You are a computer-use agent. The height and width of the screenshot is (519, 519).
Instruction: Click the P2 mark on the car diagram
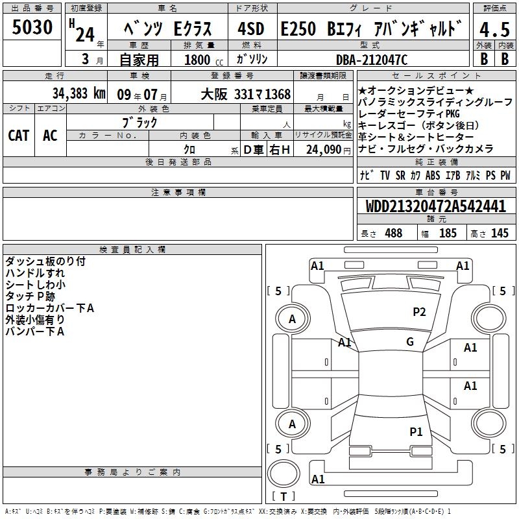[419, 312]
